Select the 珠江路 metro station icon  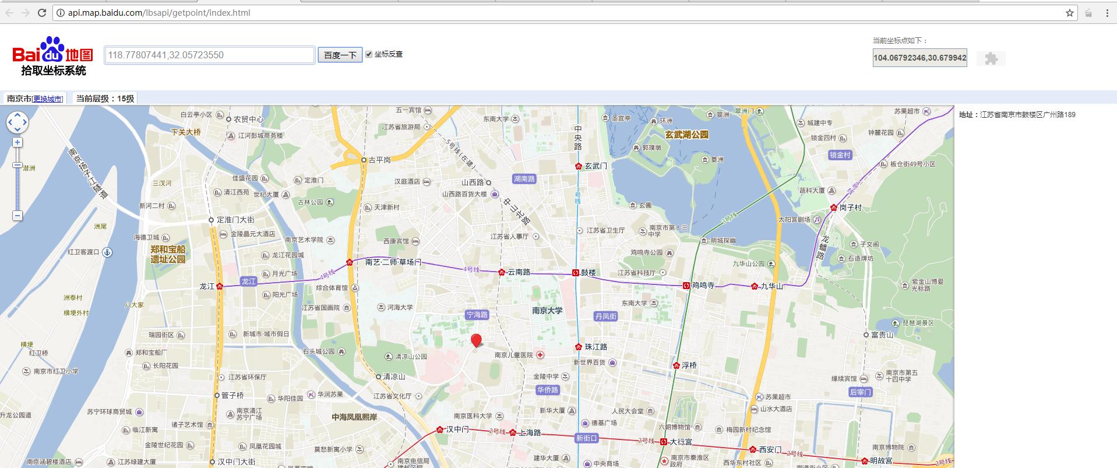[578, 347]
